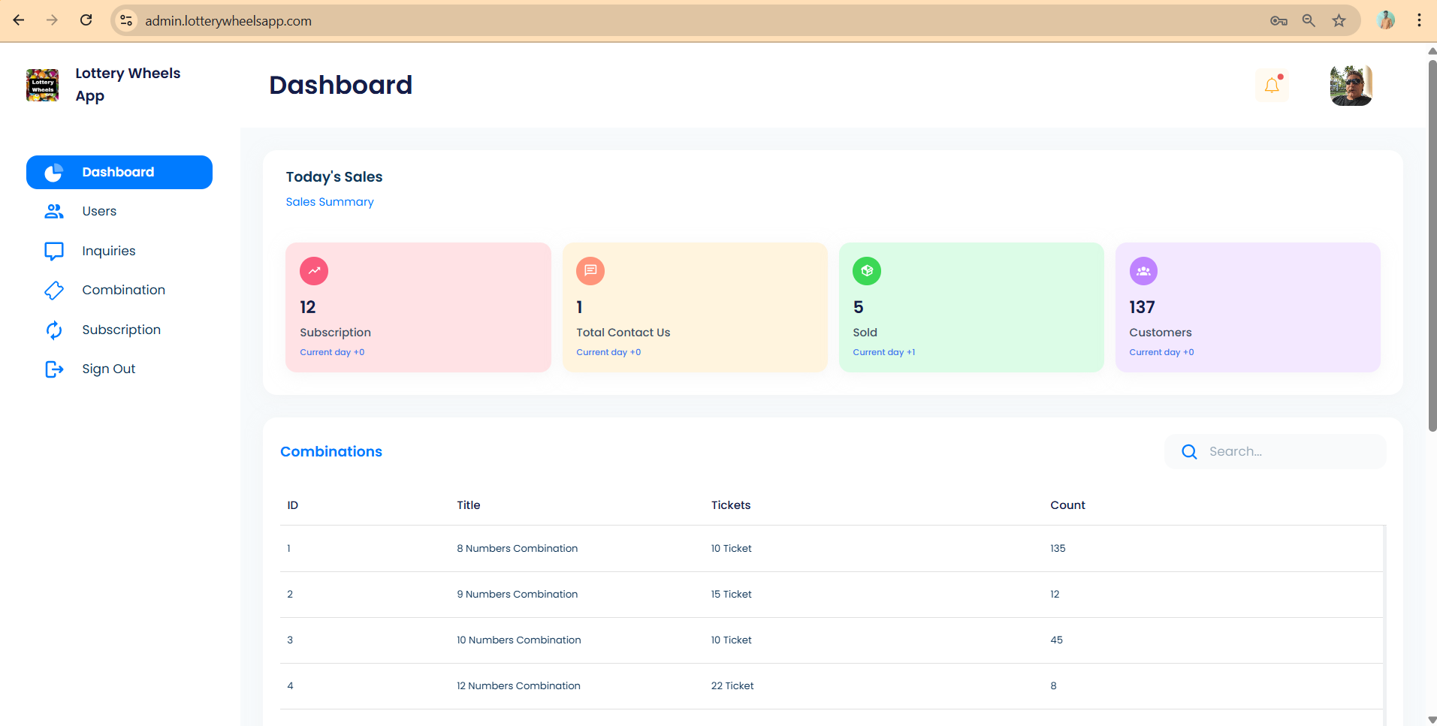Click the Combination ticket icon
Viewport: 1437px width, 726px height.
pyautogui.click(x=54, y=291)
